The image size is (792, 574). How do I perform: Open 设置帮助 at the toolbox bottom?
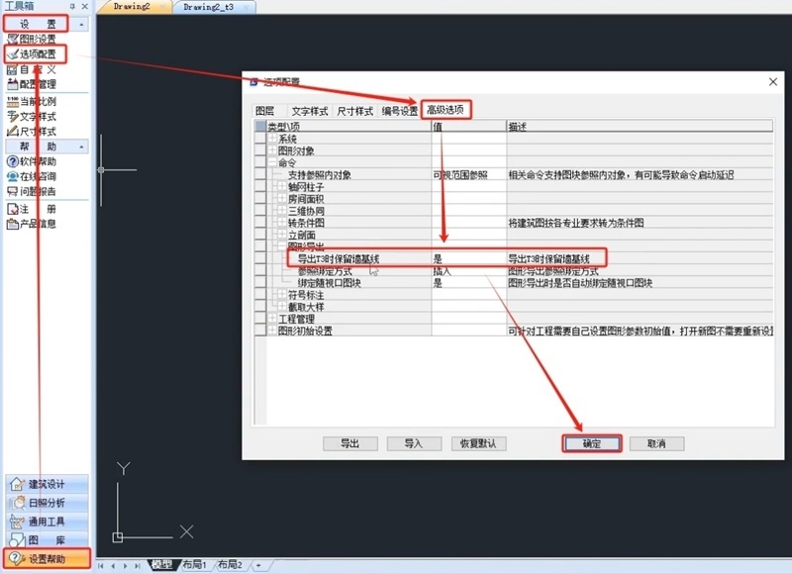click(x=45, y=559)
